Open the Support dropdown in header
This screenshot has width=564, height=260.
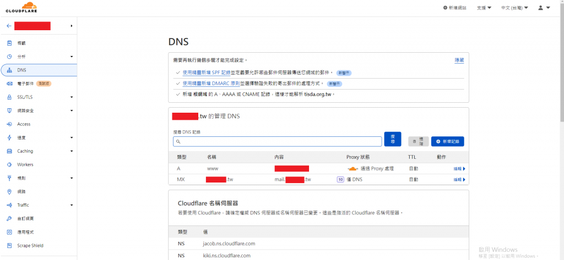(x=484, y=8)
